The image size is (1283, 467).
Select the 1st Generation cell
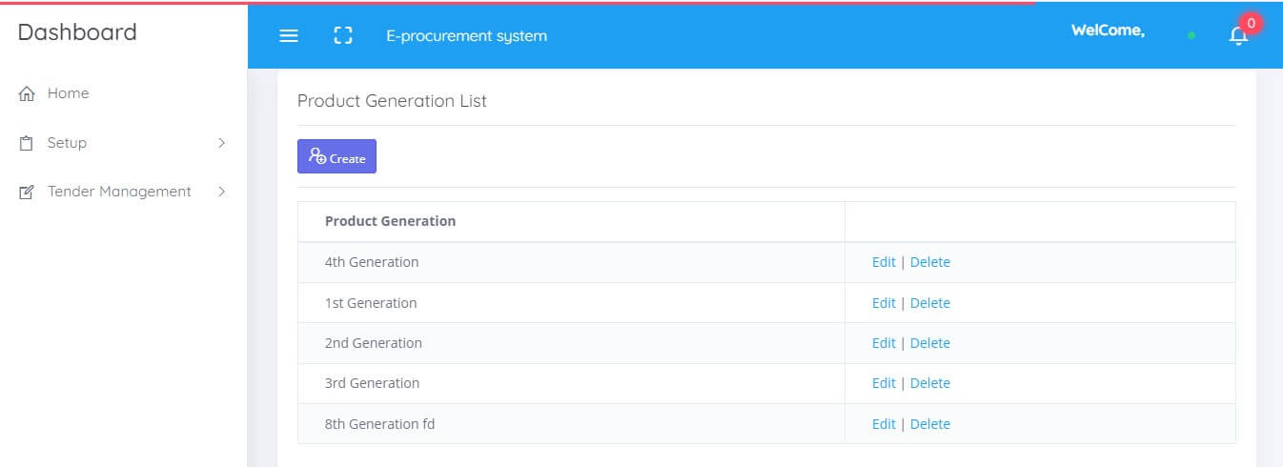(x=571, y=303)
